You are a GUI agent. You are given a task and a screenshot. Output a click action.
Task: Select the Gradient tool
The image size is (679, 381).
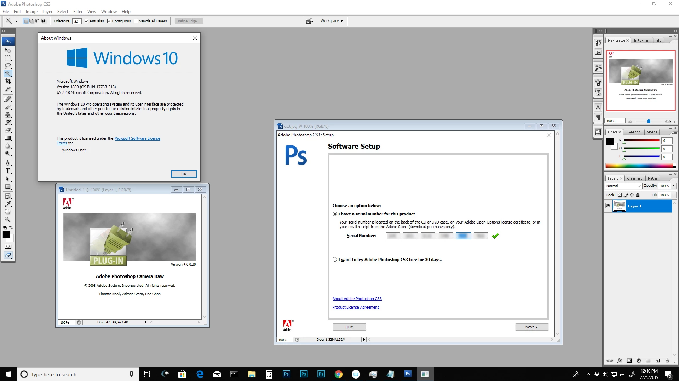8,138
